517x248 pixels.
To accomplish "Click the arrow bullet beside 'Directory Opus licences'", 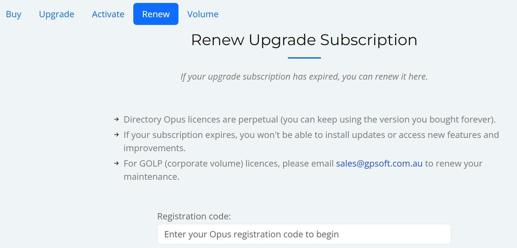I will click(116, 119).
